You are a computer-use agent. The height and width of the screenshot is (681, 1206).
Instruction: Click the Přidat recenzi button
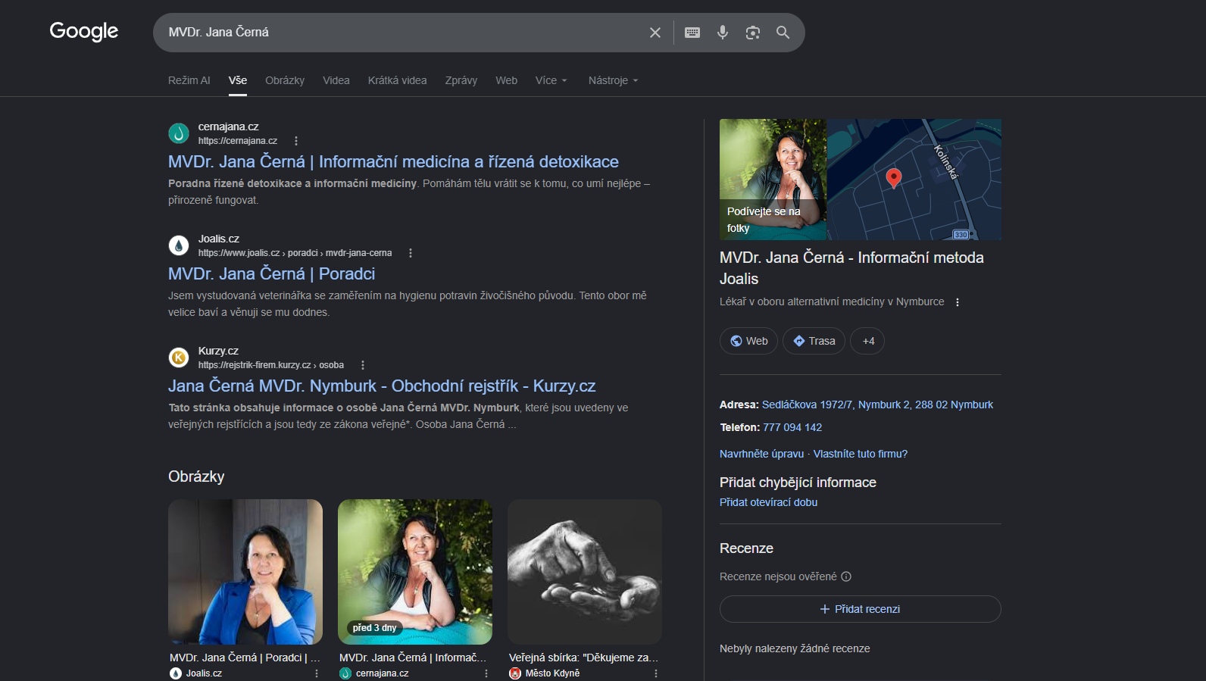coord(861,609)
